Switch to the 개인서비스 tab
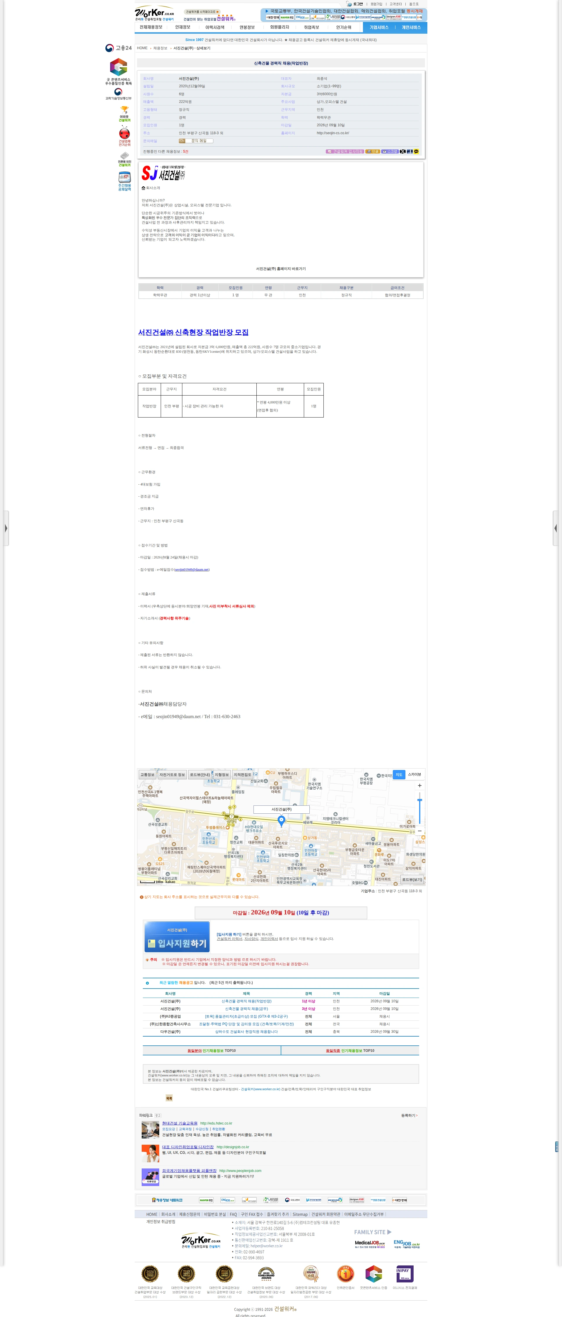Screen dimensions: 562x1317 [411, 28]
